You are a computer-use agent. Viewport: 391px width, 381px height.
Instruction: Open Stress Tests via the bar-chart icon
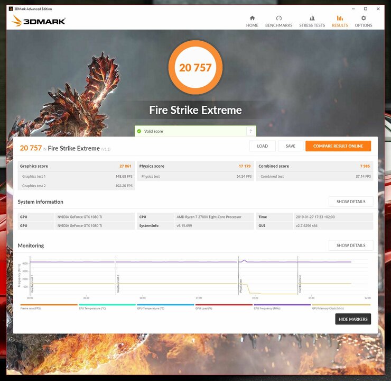(x=312, y=18)
